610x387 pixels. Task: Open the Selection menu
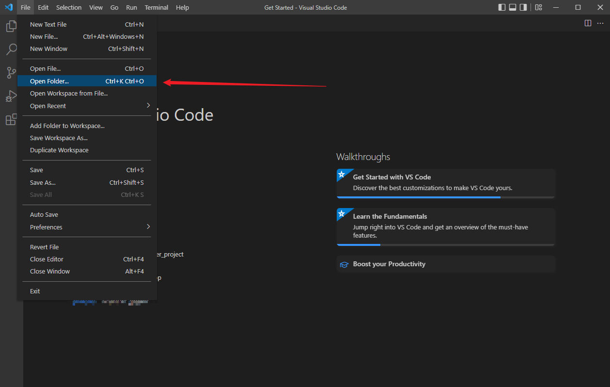(69, 7)
